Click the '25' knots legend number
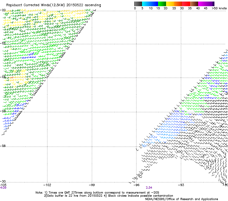This screenshot has height=201, width=228. click(x=174, y=8)
